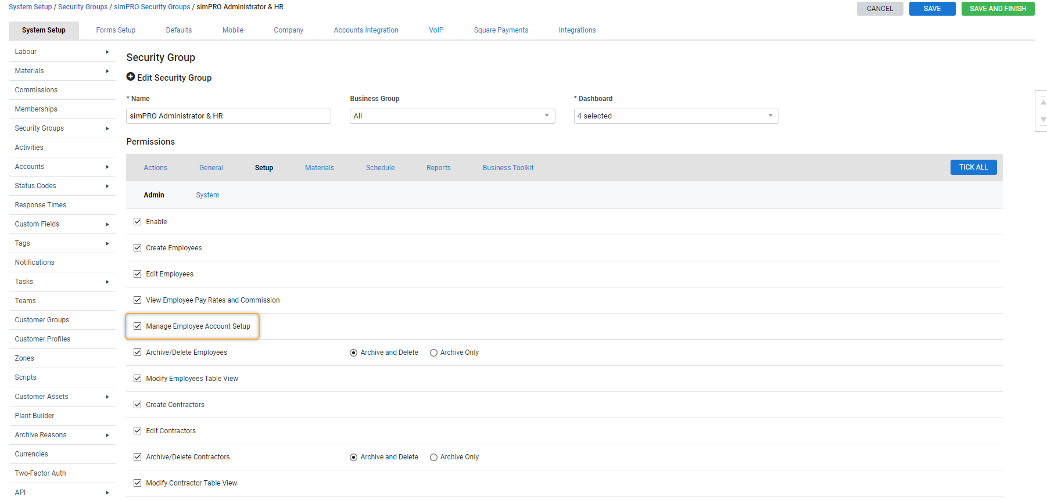
Task: Toggle Archive/Delete Employees checkbox
Action: tap(138, 352)
